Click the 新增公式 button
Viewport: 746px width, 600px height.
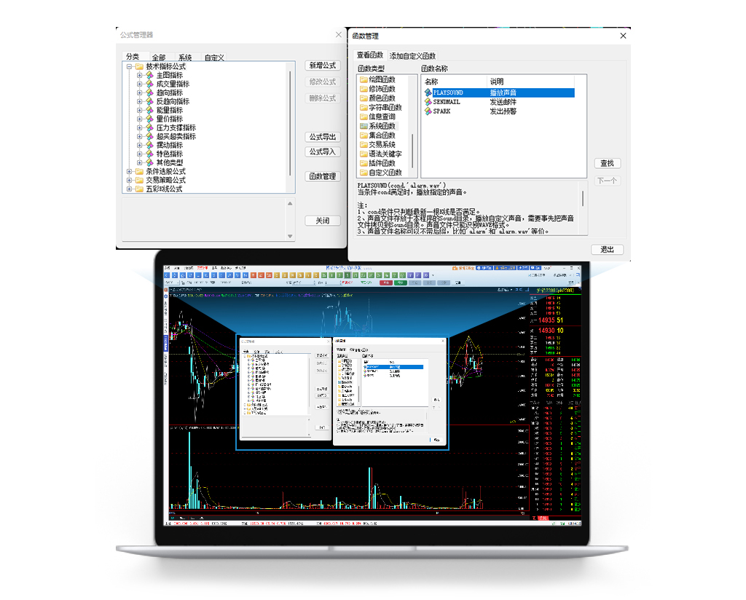click(x=323, y=66)
